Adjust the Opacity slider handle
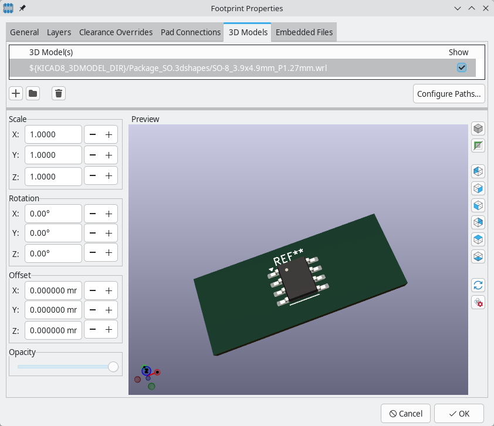The width and height of the screenshot is (494, 426). tap(113, 366)
